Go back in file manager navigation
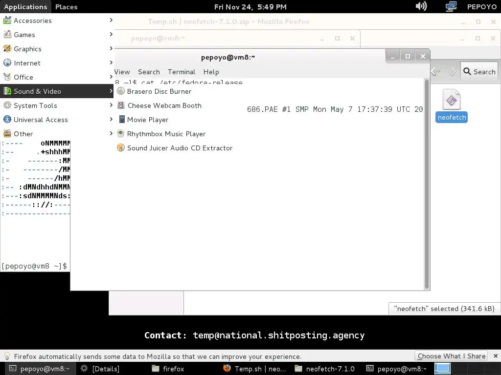501x375 pixels. pos(436,71)
